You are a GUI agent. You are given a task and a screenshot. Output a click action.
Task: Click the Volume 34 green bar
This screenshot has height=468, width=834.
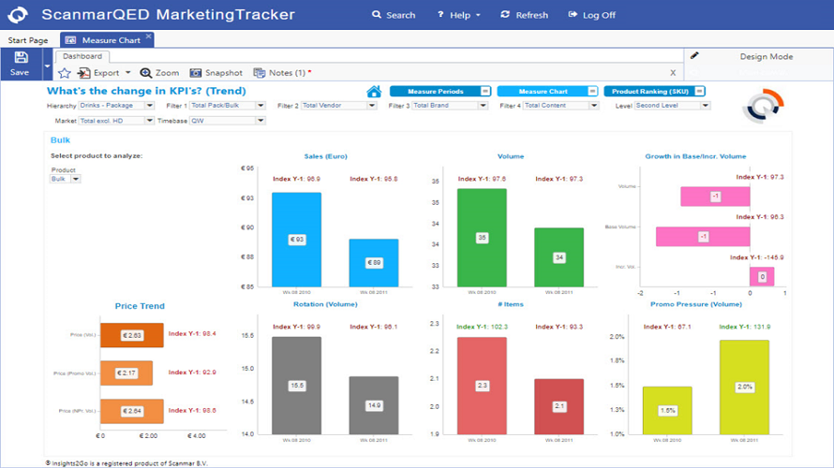[559, 257]
